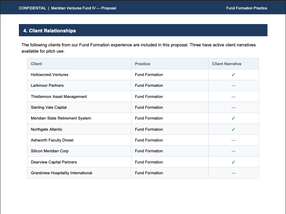Click the Sterling Vale Capital narrative dash
Viewport: 286px width, 214px height.
pos(234,108)
